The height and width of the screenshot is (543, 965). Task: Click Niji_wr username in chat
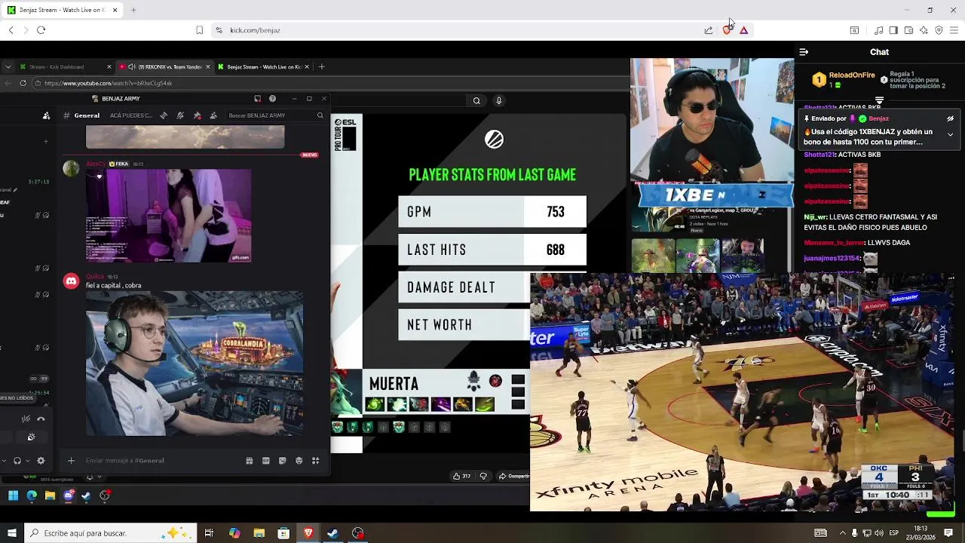point(815,217)
